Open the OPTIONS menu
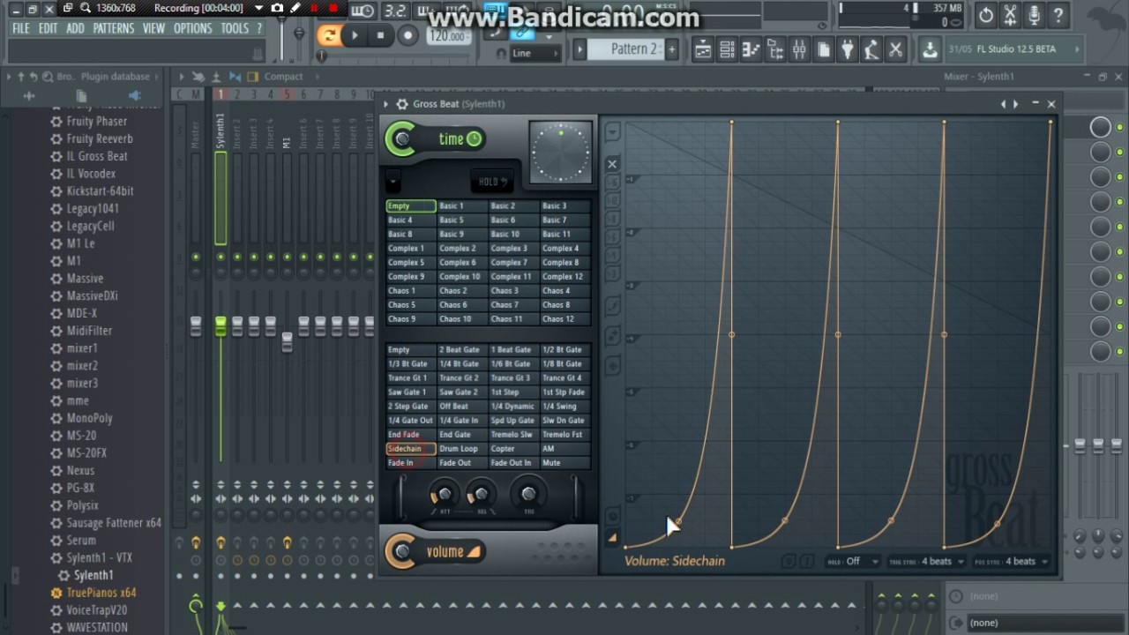Screen dimensions: 1129x635 [x=192, y=28]
